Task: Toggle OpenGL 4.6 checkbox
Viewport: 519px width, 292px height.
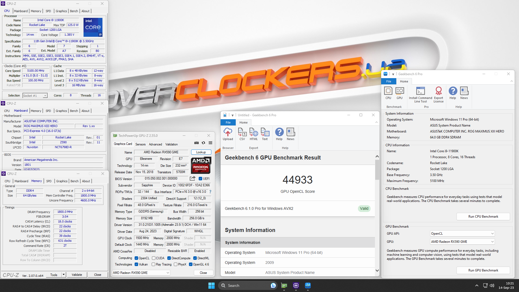Action: pos(191,264)
